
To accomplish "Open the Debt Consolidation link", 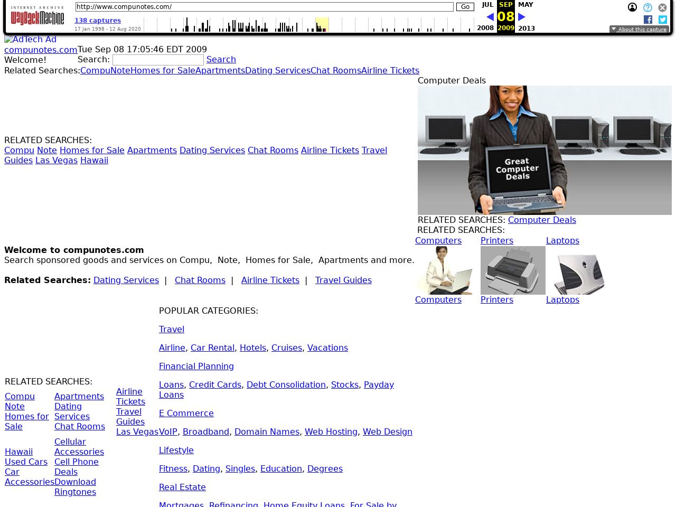I will pos(286,385).
